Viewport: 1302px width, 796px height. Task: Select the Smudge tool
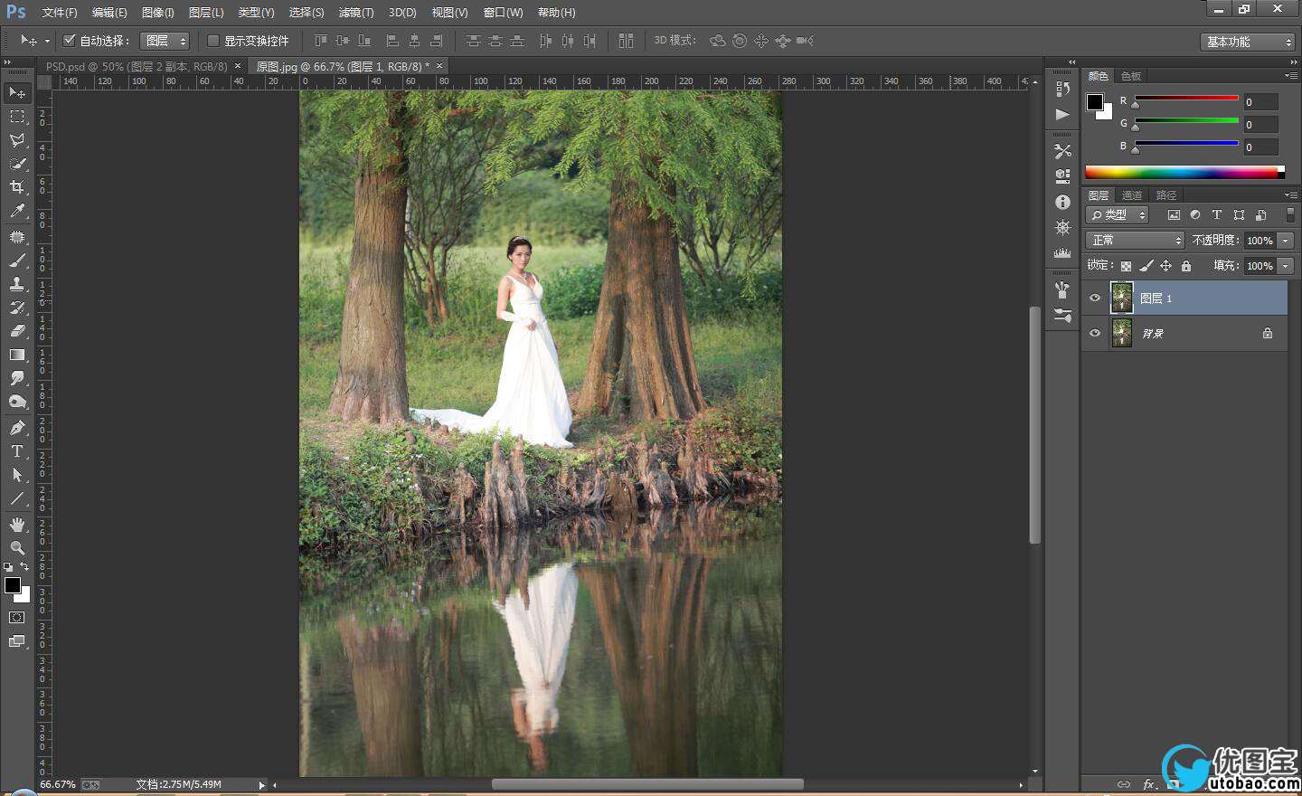[x=16, y=378]
